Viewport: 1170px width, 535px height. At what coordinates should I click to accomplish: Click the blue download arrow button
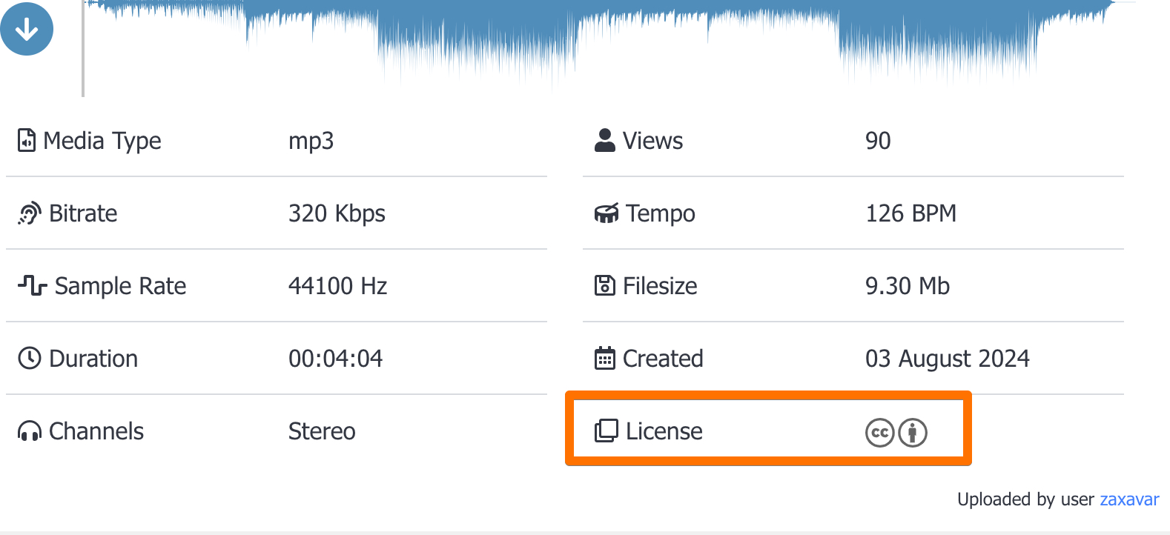(27, 29)
